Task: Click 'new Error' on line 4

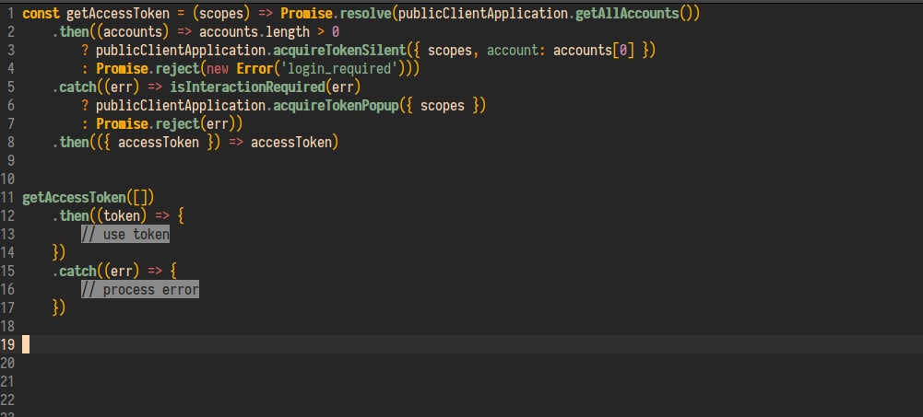Action: point(240,69)
